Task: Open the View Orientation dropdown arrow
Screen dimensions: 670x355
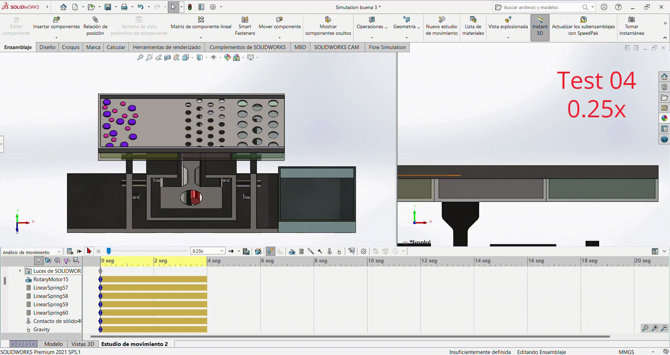Action: [x=192, y=57]
